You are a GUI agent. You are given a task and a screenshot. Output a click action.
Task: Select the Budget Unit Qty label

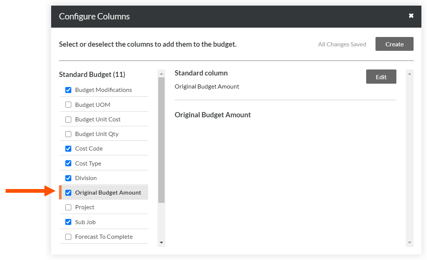tap(97, 134)
